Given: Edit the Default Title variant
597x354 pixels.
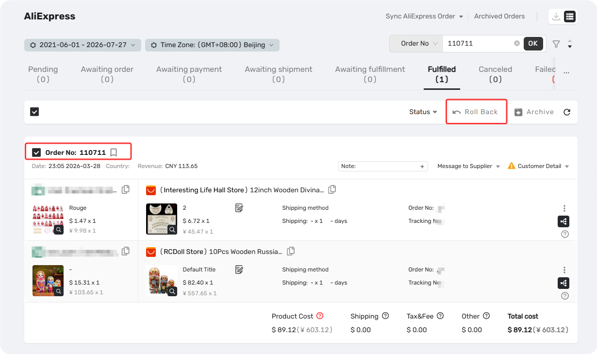Looking at the screenshot, I should click(x=239, y=270).
